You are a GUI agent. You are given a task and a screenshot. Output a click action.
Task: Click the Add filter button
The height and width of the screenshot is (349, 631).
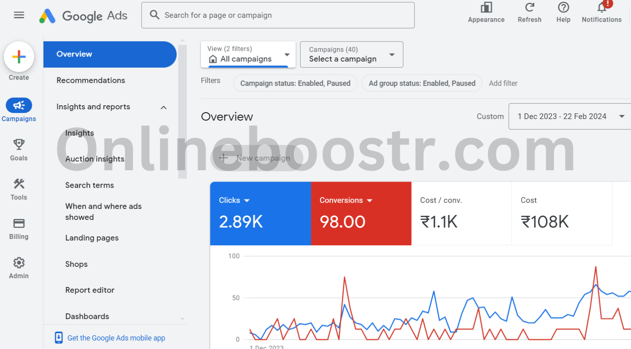(x=503, y=83)
